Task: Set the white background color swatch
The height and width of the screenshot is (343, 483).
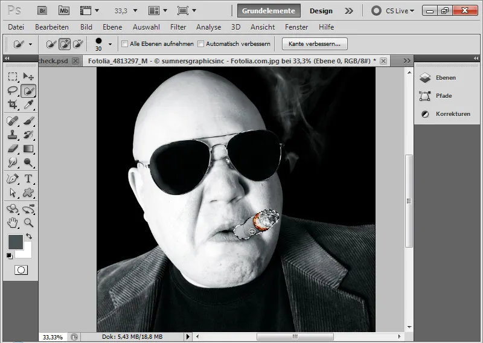Action: click(x=26, y=252)
